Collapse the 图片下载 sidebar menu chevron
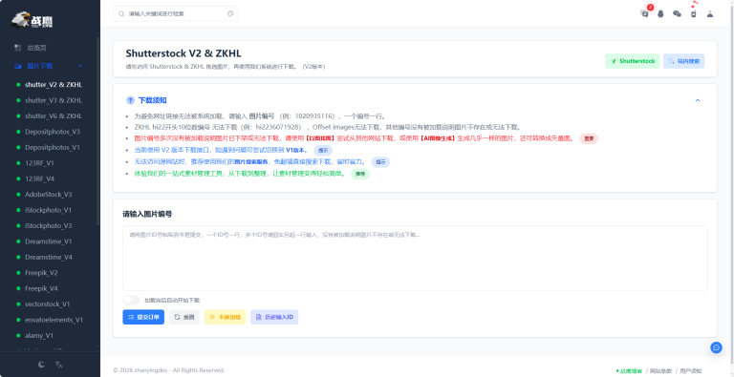 [80, 66]
